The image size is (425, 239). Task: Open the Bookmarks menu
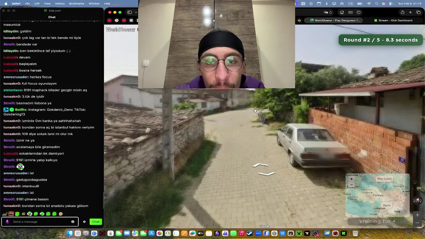(x=77, y=3)
